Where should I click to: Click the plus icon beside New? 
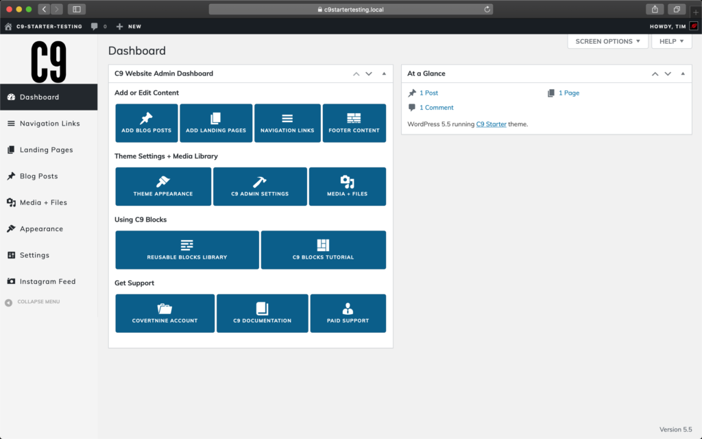point(119,27)
